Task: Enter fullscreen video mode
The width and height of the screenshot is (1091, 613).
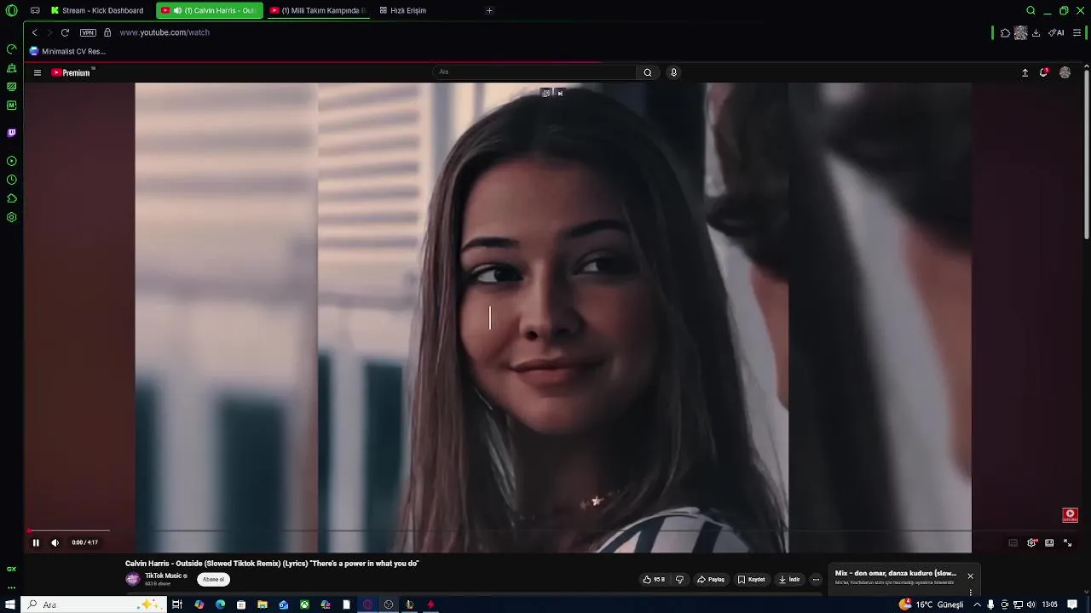Action: [1068, 542]
